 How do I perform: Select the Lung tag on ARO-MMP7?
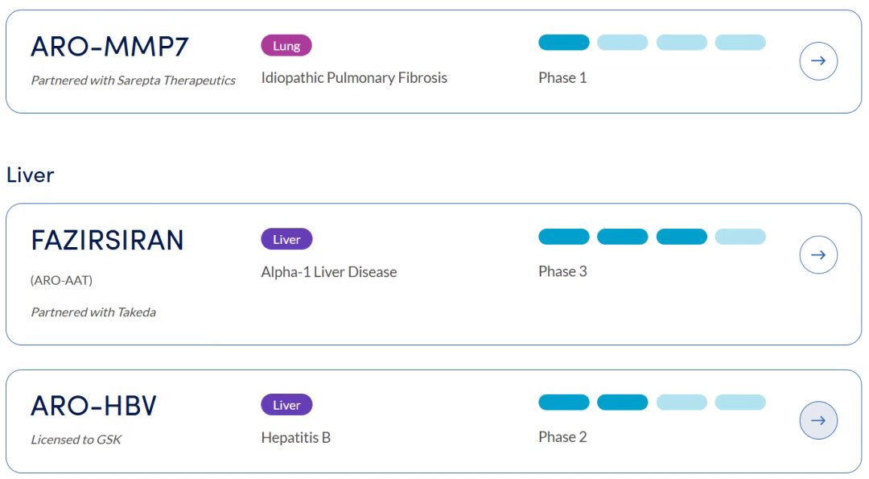pos(286,46)
